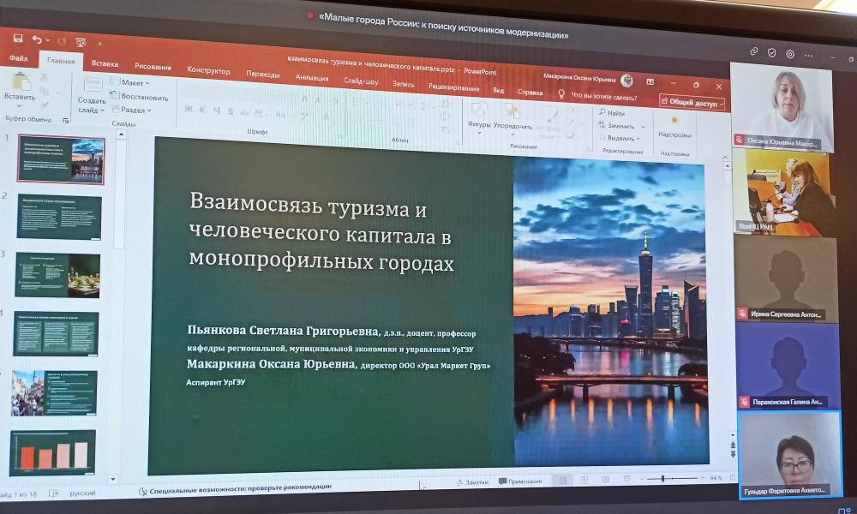The height and width of the screenshot is (514, 857).
Task: Click the Общий доступ share button
Action: pyautogui.click(x=692, y=102)
